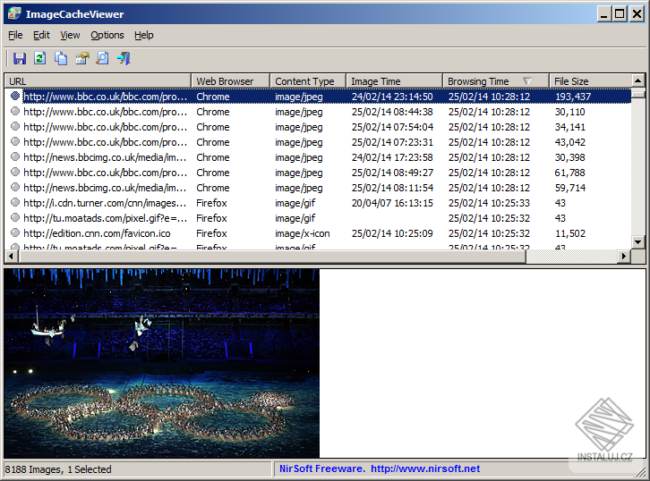Sort by the URL column header
The image size is (650, 481).
click(x=98, y=81)
